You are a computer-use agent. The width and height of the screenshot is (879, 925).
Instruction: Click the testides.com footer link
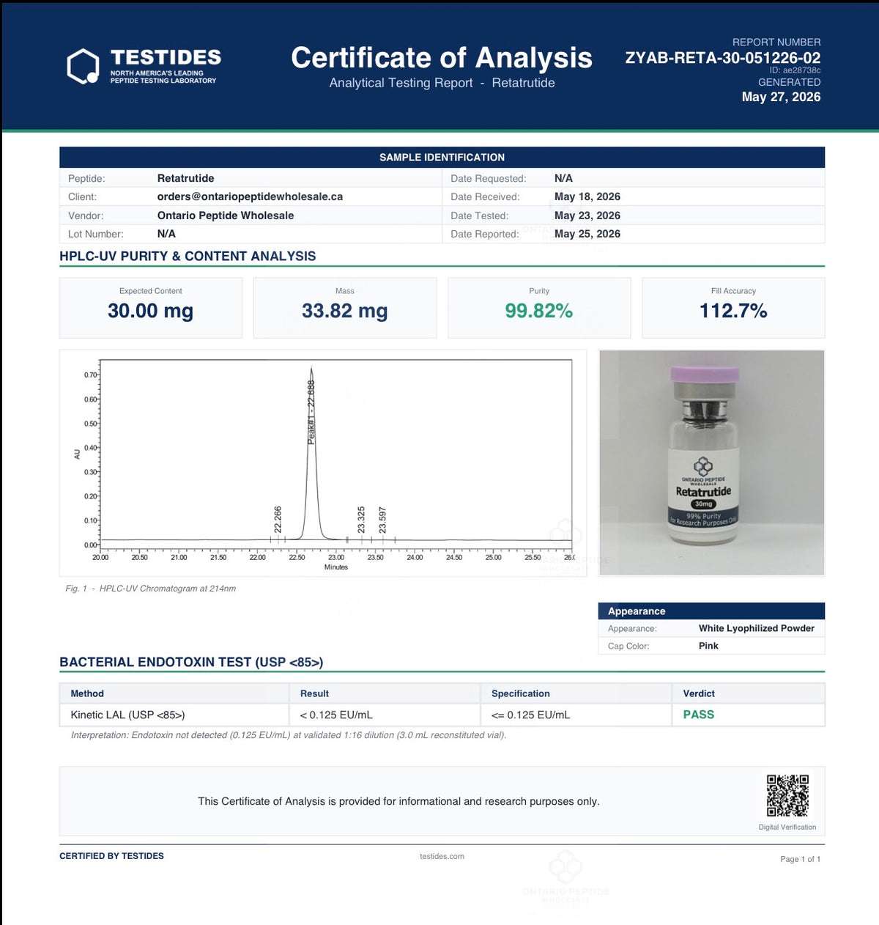(442, 856)
